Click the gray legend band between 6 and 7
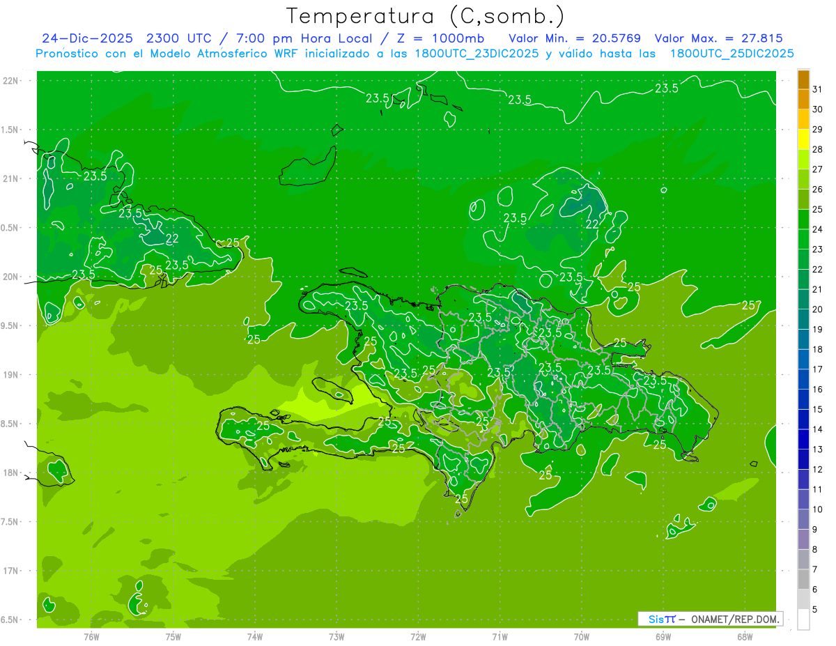The height and width of the screenshot is (646, 836). (803, 579)
